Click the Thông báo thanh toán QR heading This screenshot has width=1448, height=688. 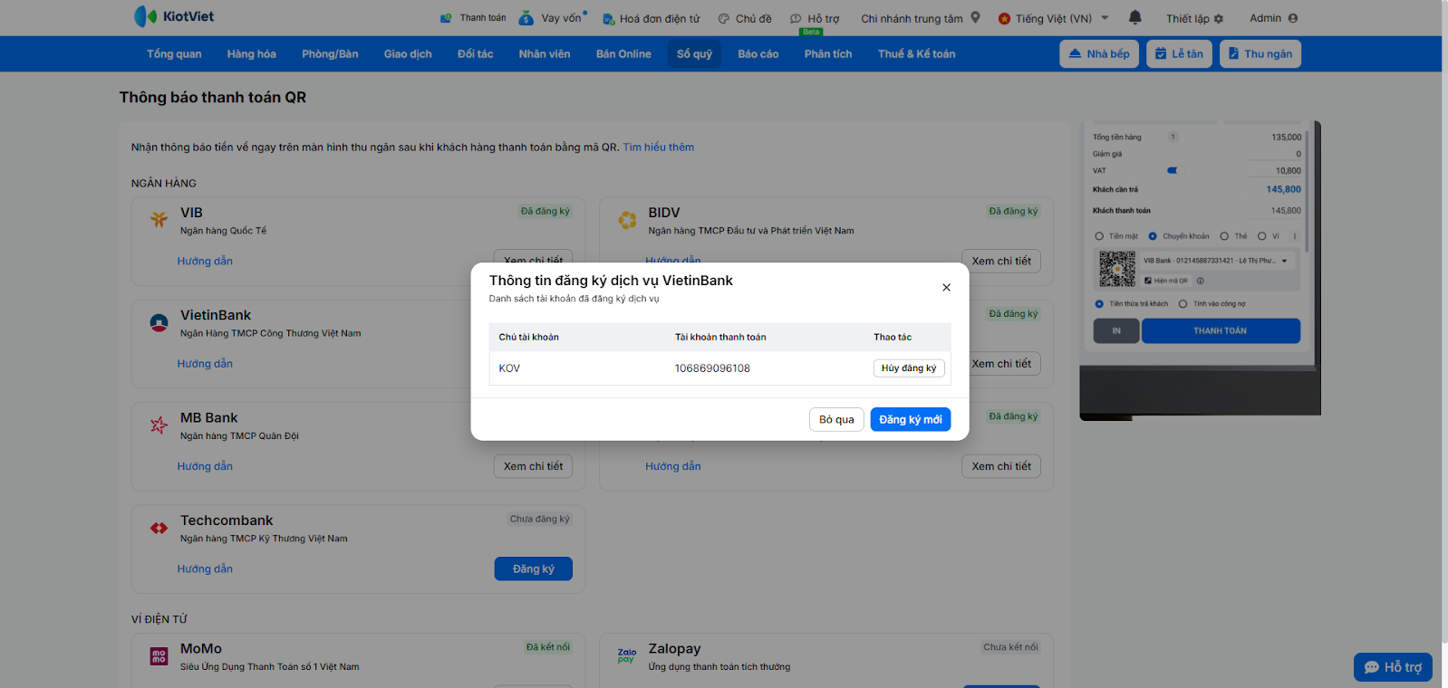(213, 98)
